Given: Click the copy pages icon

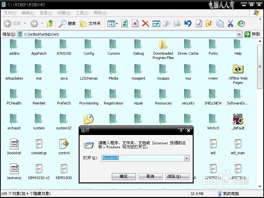Looking at the screenshot, I should pyautogui.click(x=220, y=24).
